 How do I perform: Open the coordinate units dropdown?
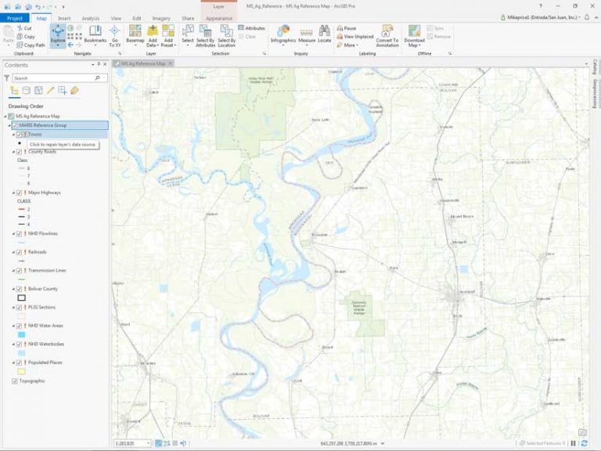(383, 443)
